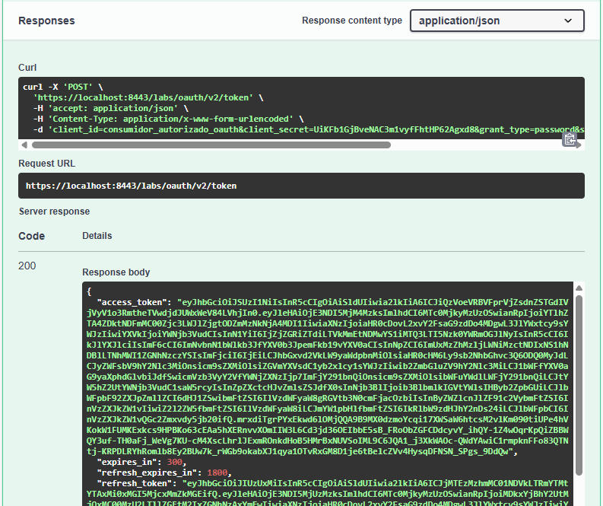
Task: Click the curl scrollbar's right arrow
Action: 579,145
